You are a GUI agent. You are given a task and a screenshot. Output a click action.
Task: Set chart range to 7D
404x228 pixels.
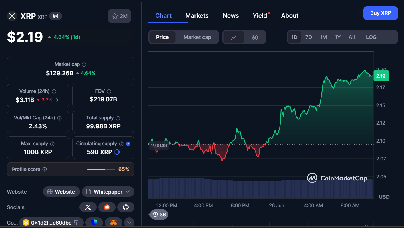pos(309,37)
